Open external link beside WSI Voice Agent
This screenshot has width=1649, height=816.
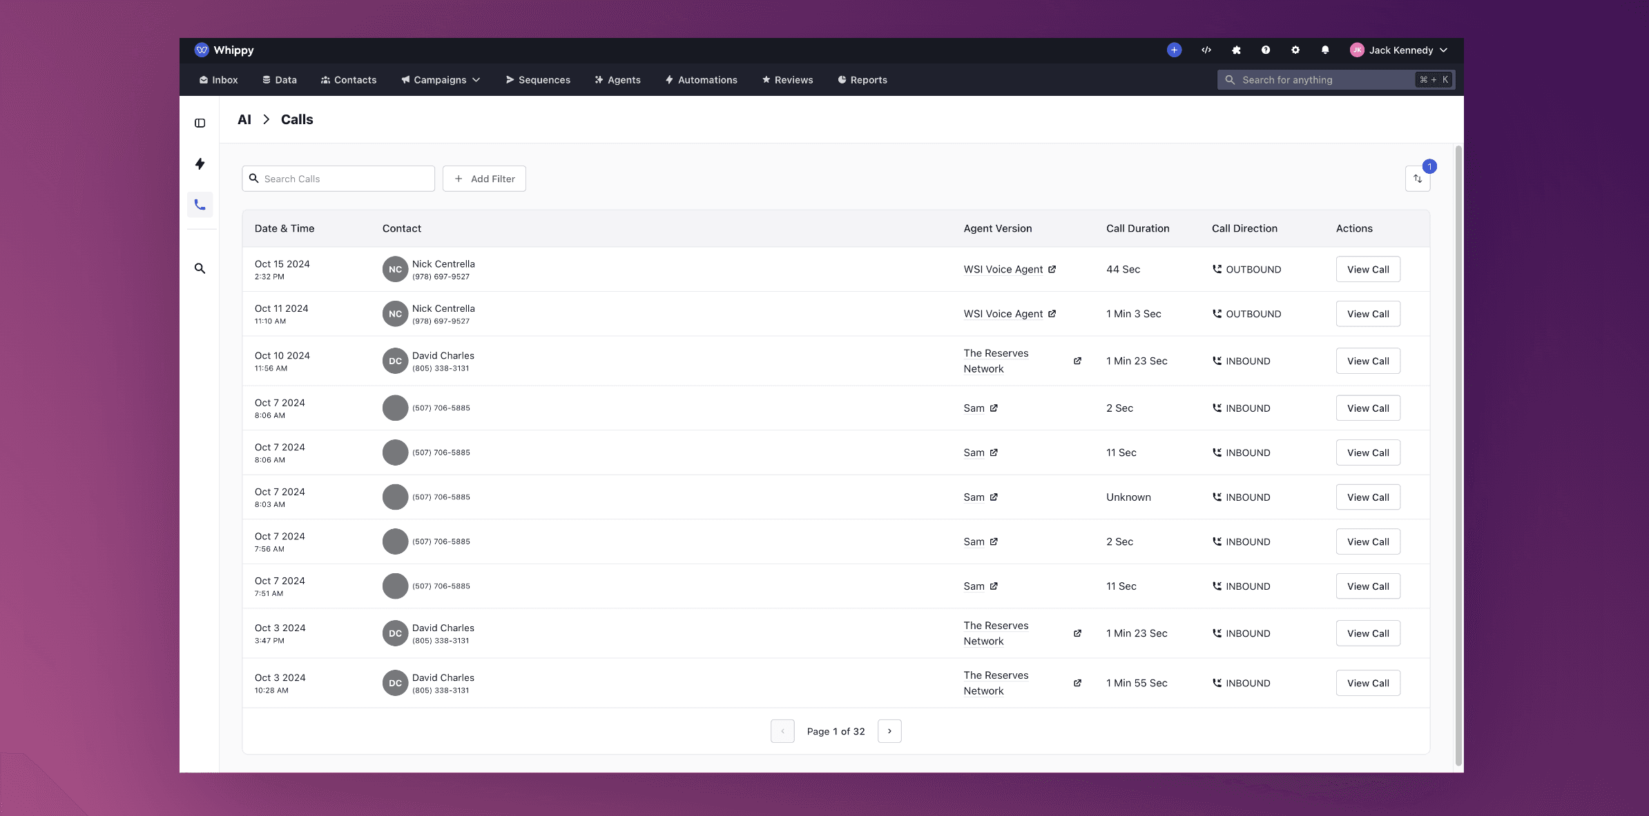coord(1052,270)
